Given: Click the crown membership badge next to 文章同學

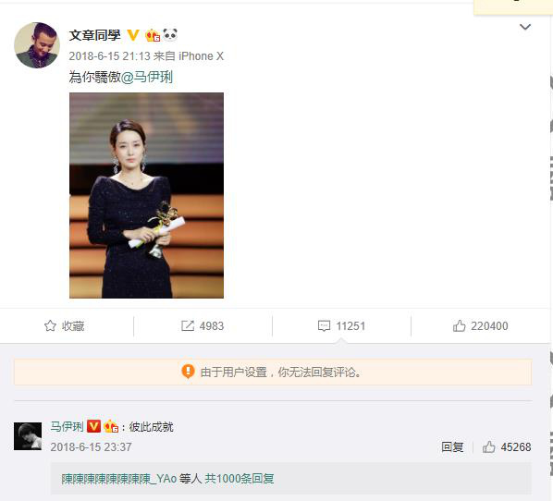Looking at the screenshot, I should [x=153, y=35].
